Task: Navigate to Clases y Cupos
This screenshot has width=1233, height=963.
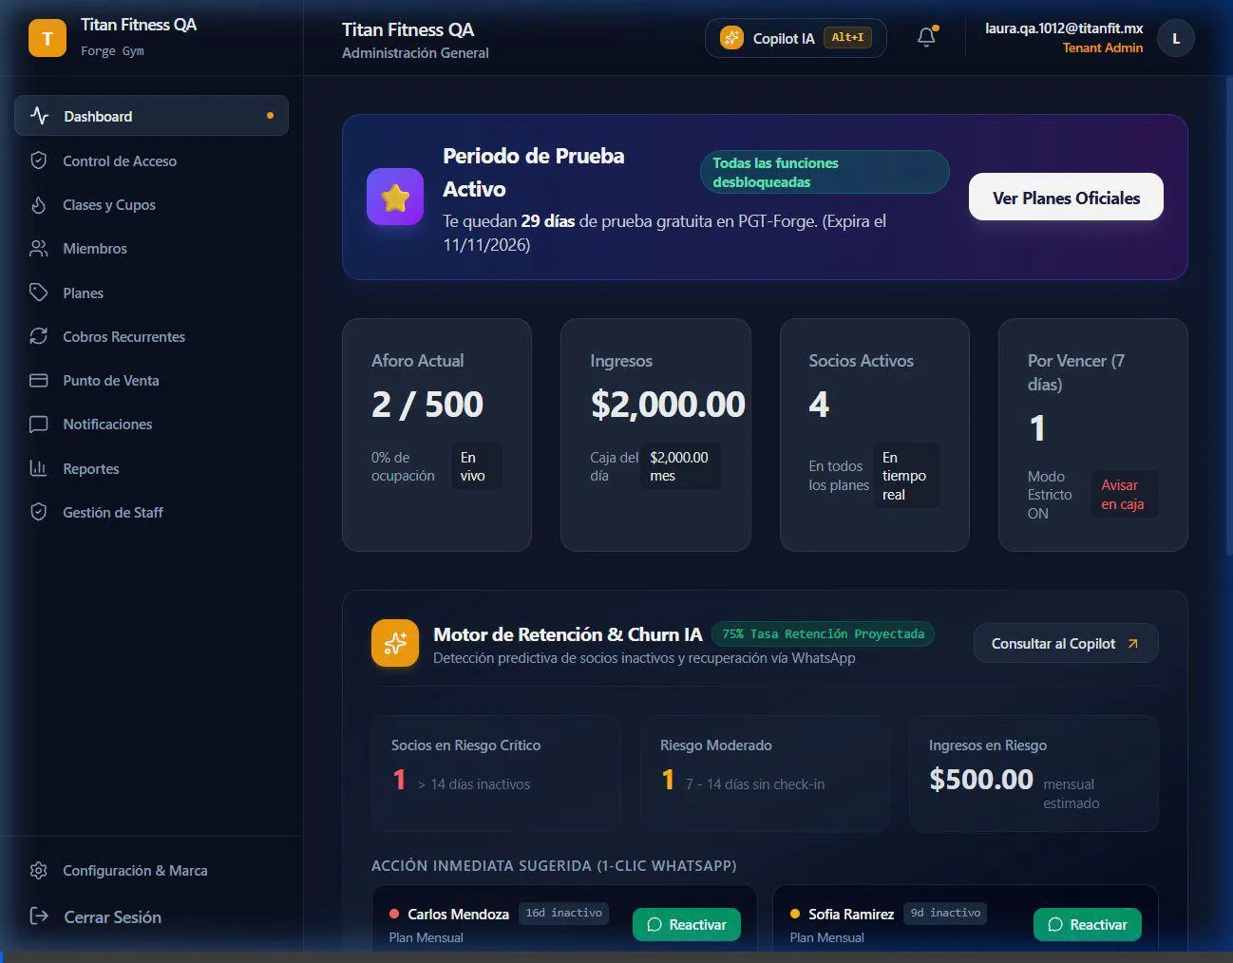Action: pos(151,204)
